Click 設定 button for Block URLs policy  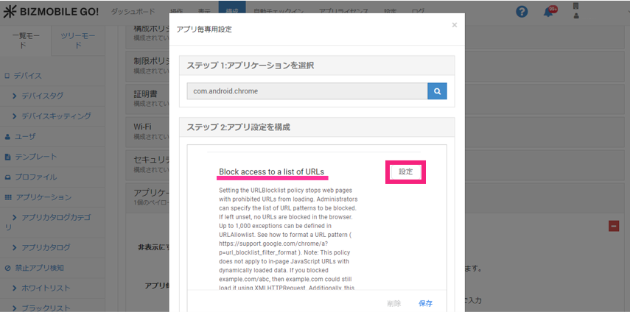tap(405, 171)
